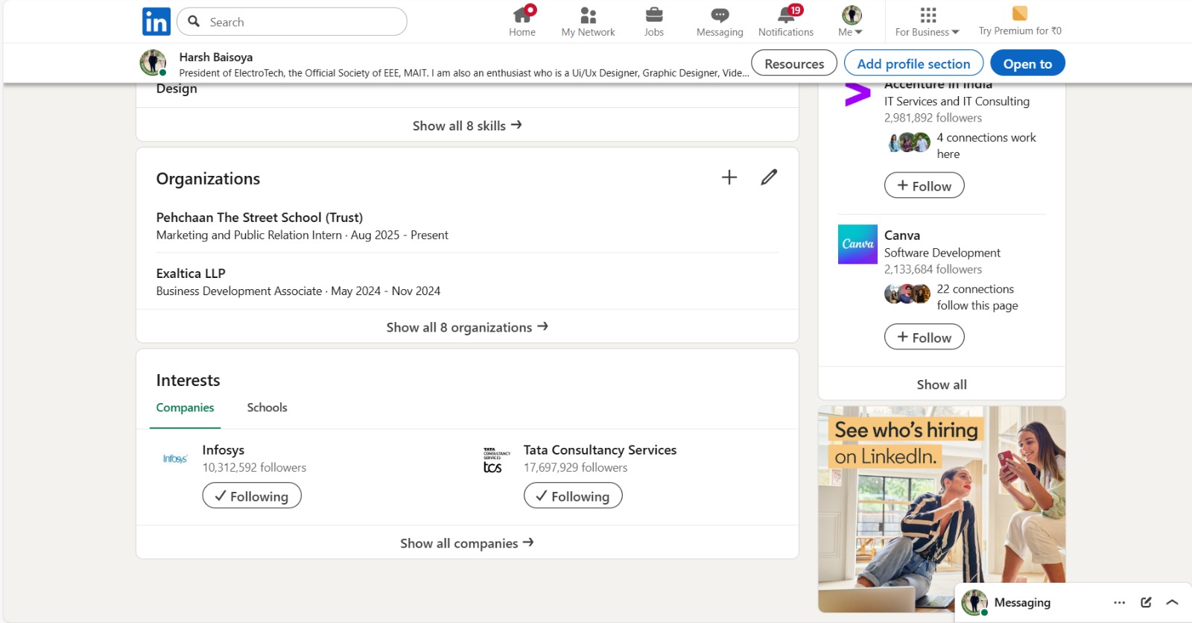
Task: Follow the Canva page
Action: [x=924, y=337]
